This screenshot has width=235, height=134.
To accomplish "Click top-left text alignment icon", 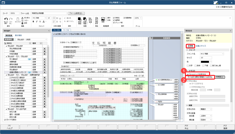I will [x=54, y=18].
